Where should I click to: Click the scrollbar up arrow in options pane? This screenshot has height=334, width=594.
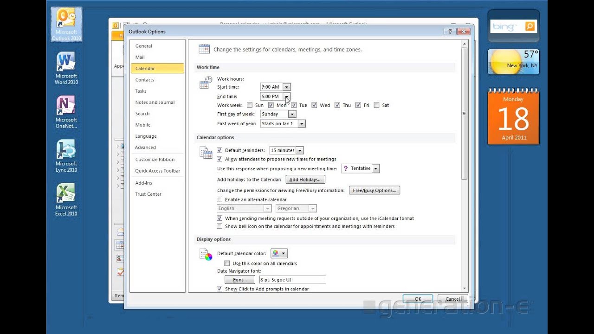click(x=464, y=44)
